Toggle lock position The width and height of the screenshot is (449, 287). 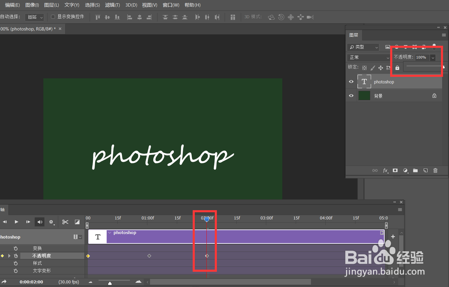tap(381, 68)
